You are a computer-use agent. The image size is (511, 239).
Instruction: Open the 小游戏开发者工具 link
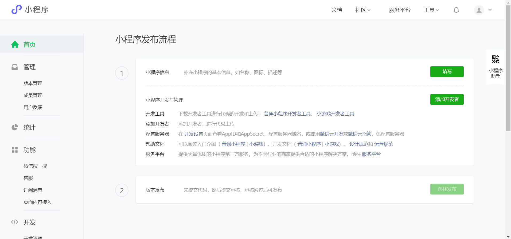tap(335, 114)
